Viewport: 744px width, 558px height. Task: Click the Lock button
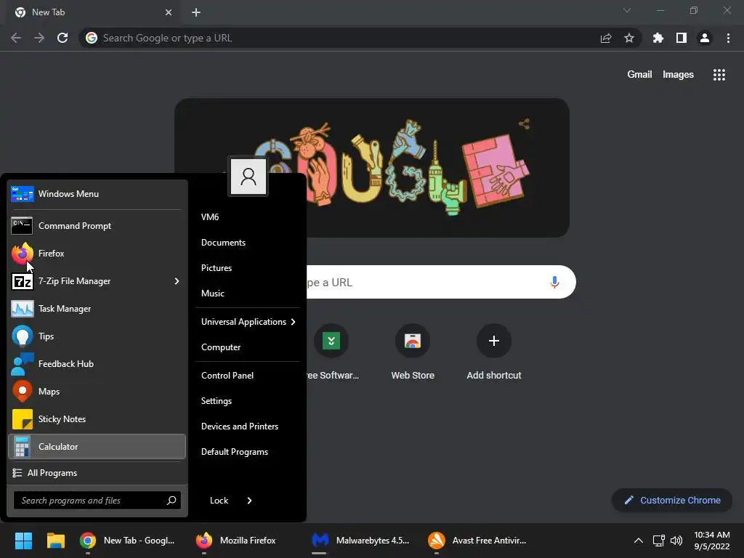click(219, 500)
